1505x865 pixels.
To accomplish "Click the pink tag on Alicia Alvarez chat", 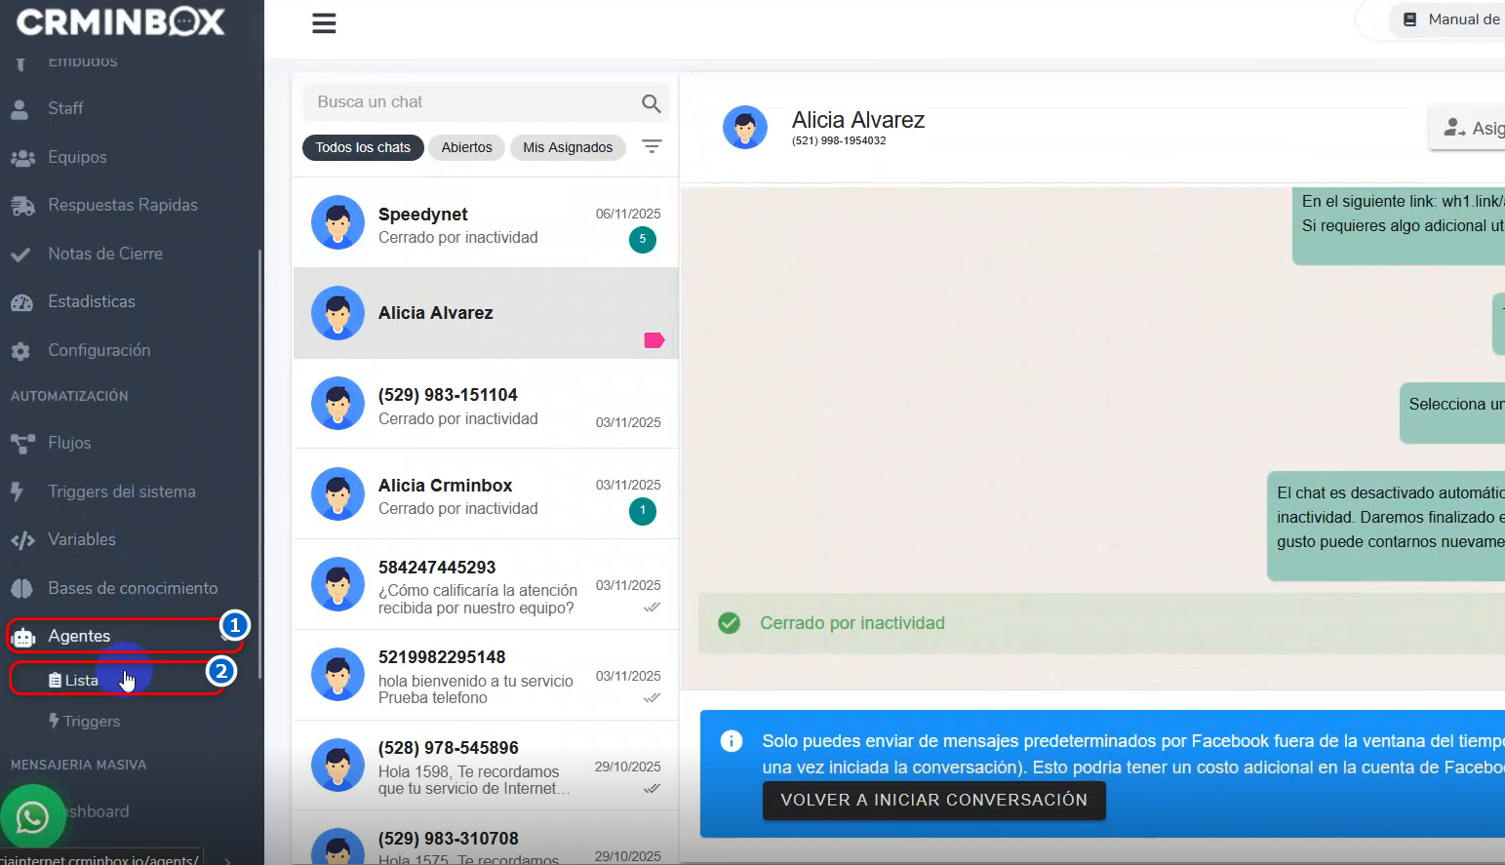I will 653,340.
